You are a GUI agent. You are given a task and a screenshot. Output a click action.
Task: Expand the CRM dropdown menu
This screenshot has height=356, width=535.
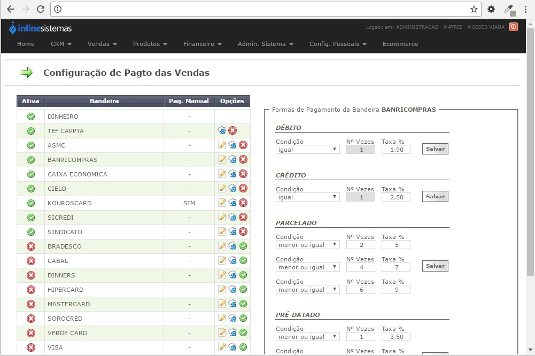point(61,44)
